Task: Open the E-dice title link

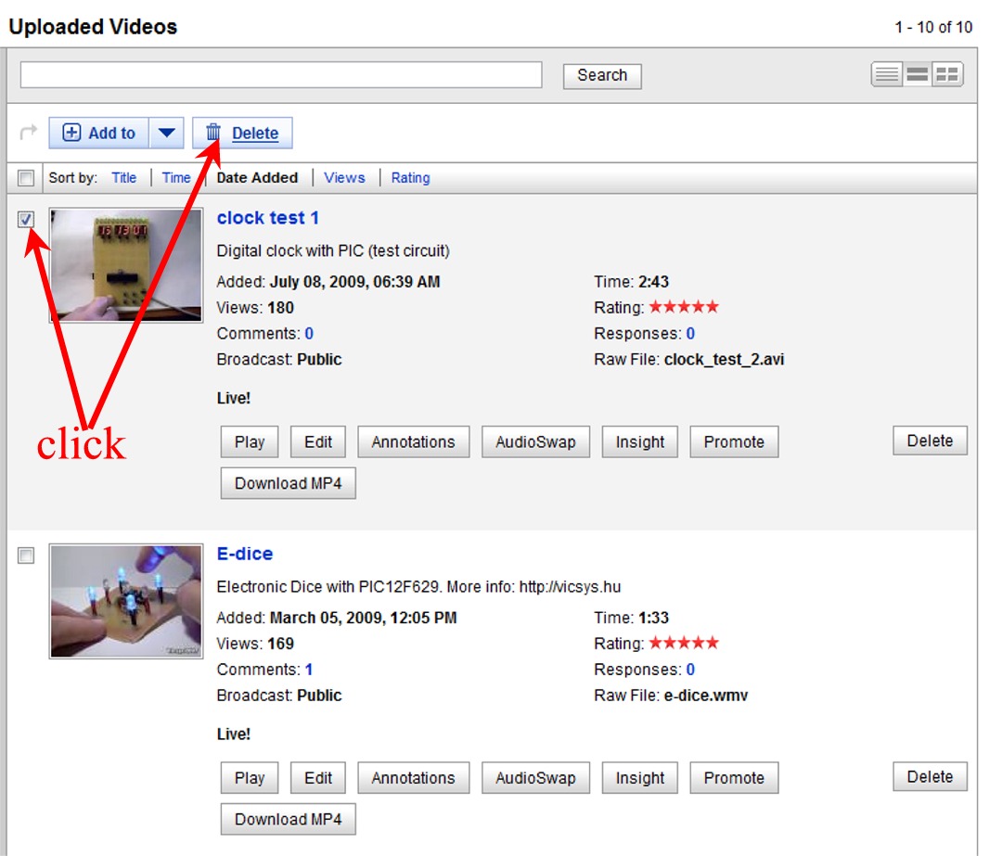Action: (x=245, y=554)
